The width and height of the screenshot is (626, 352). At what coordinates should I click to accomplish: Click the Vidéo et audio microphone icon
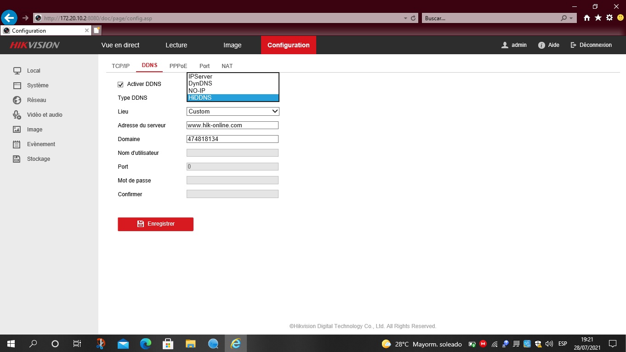tap(17, 115)
